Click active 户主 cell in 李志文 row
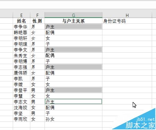This screenshot has width=156, height=130. click(73, 102)
